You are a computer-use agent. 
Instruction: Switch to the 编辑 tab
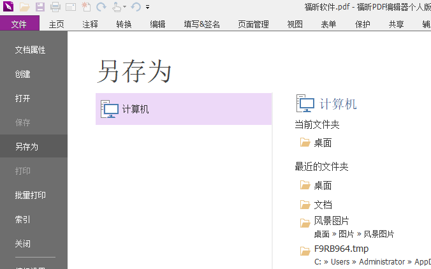pos(157,24)
